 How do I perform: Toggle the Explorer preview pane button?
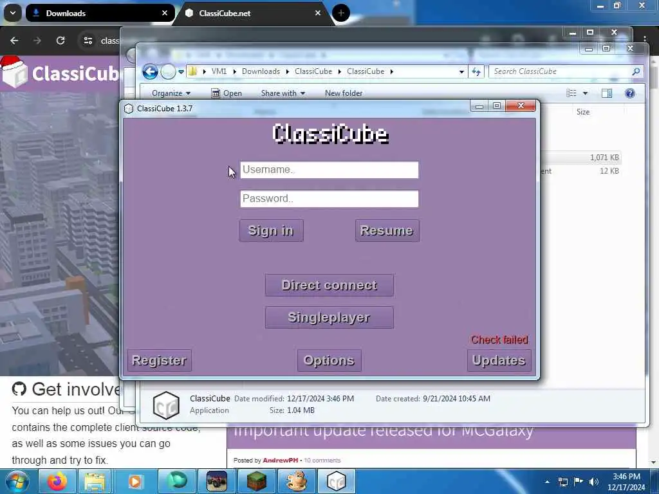pyautogui.click(x=607, y=93)
